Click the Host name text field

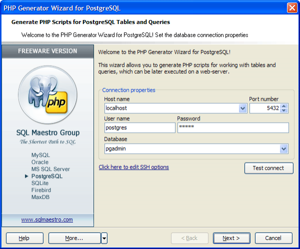(x=171, y=108)
